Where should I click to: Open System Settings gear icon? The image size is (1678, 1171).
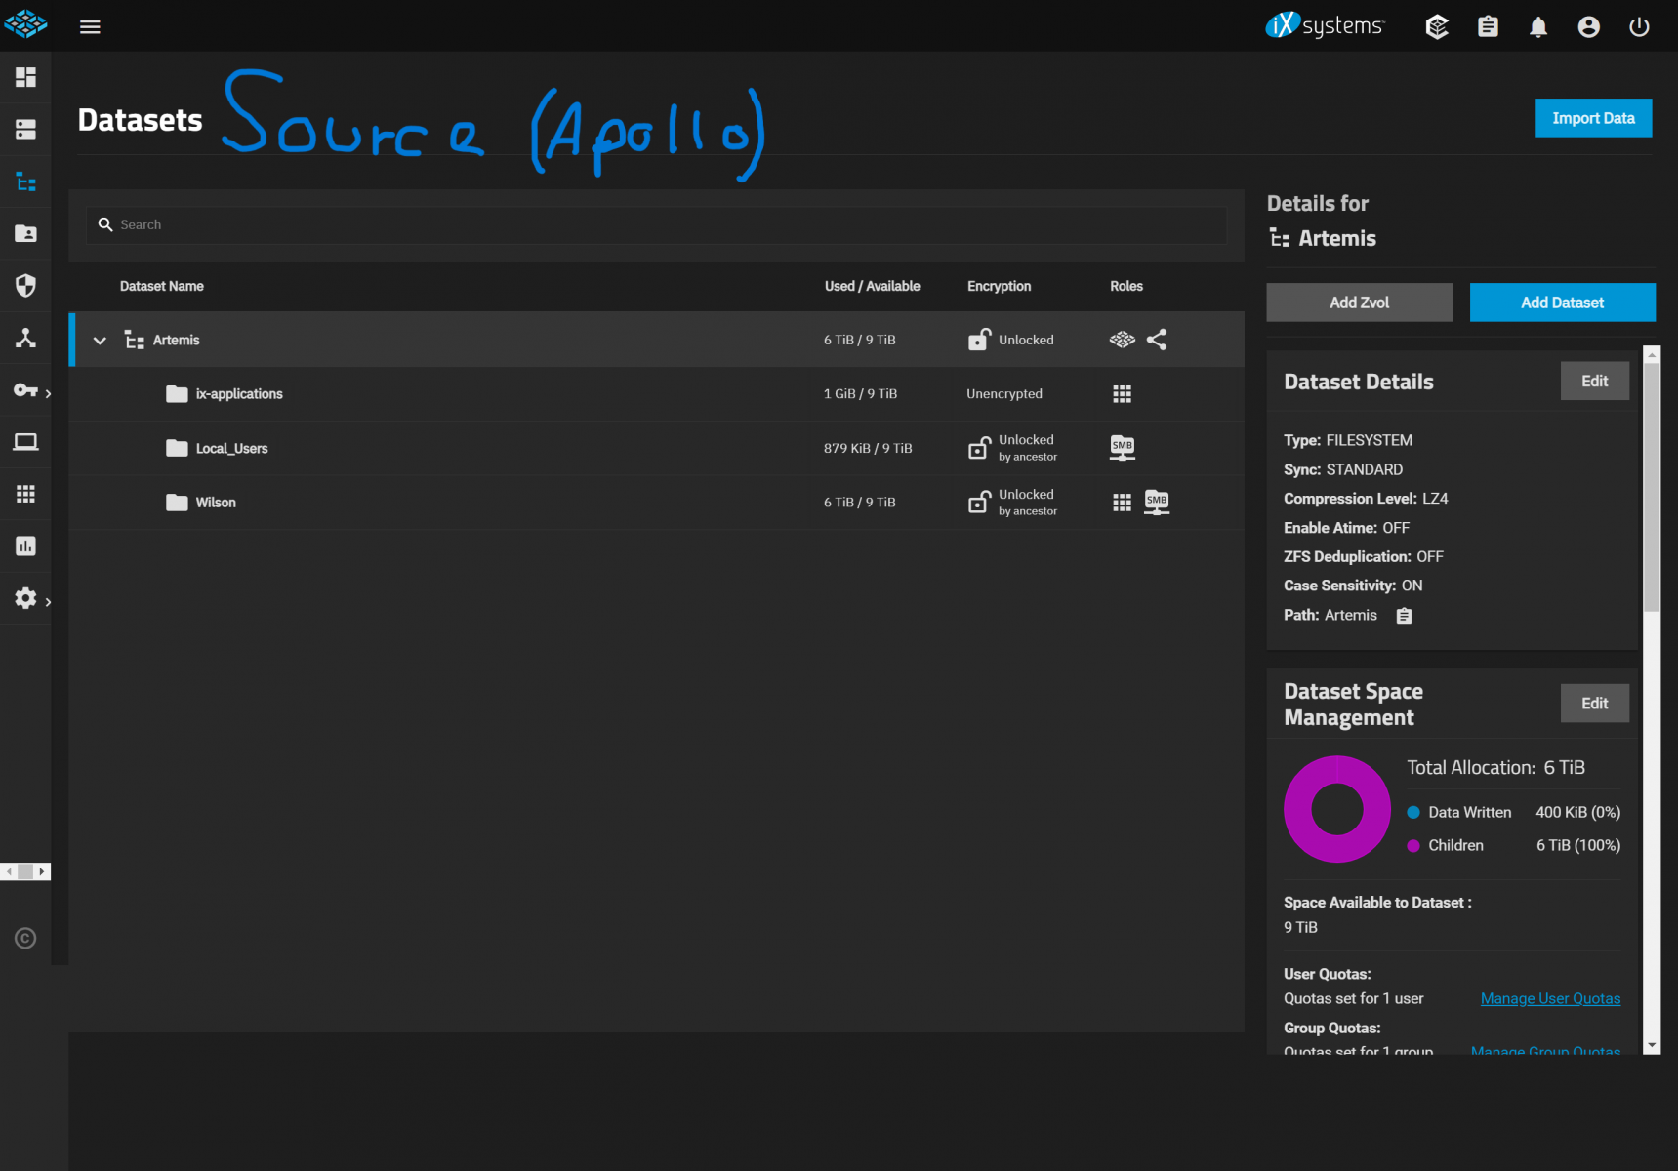pyautogui.click(x=25, y=598)
